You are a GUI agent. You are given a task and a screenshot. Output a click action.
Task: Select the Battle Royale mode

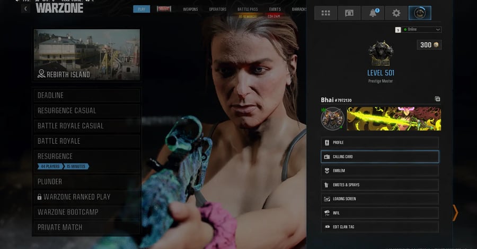click(x=87, y=141)
